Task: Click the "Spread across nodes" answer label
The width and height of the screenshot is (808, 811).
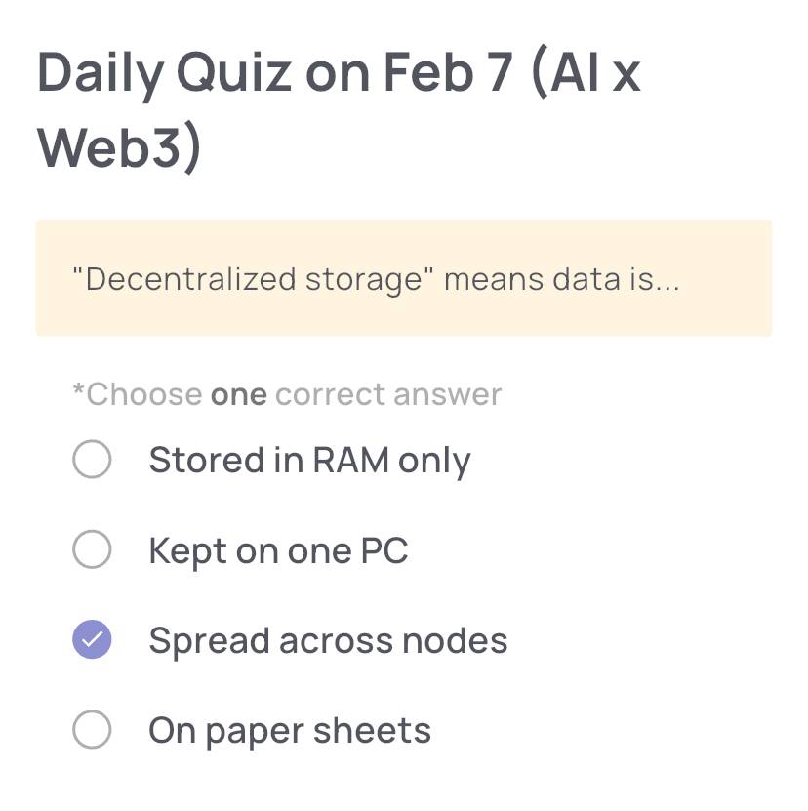Action: pyautogui.click(x=328, y=640)
